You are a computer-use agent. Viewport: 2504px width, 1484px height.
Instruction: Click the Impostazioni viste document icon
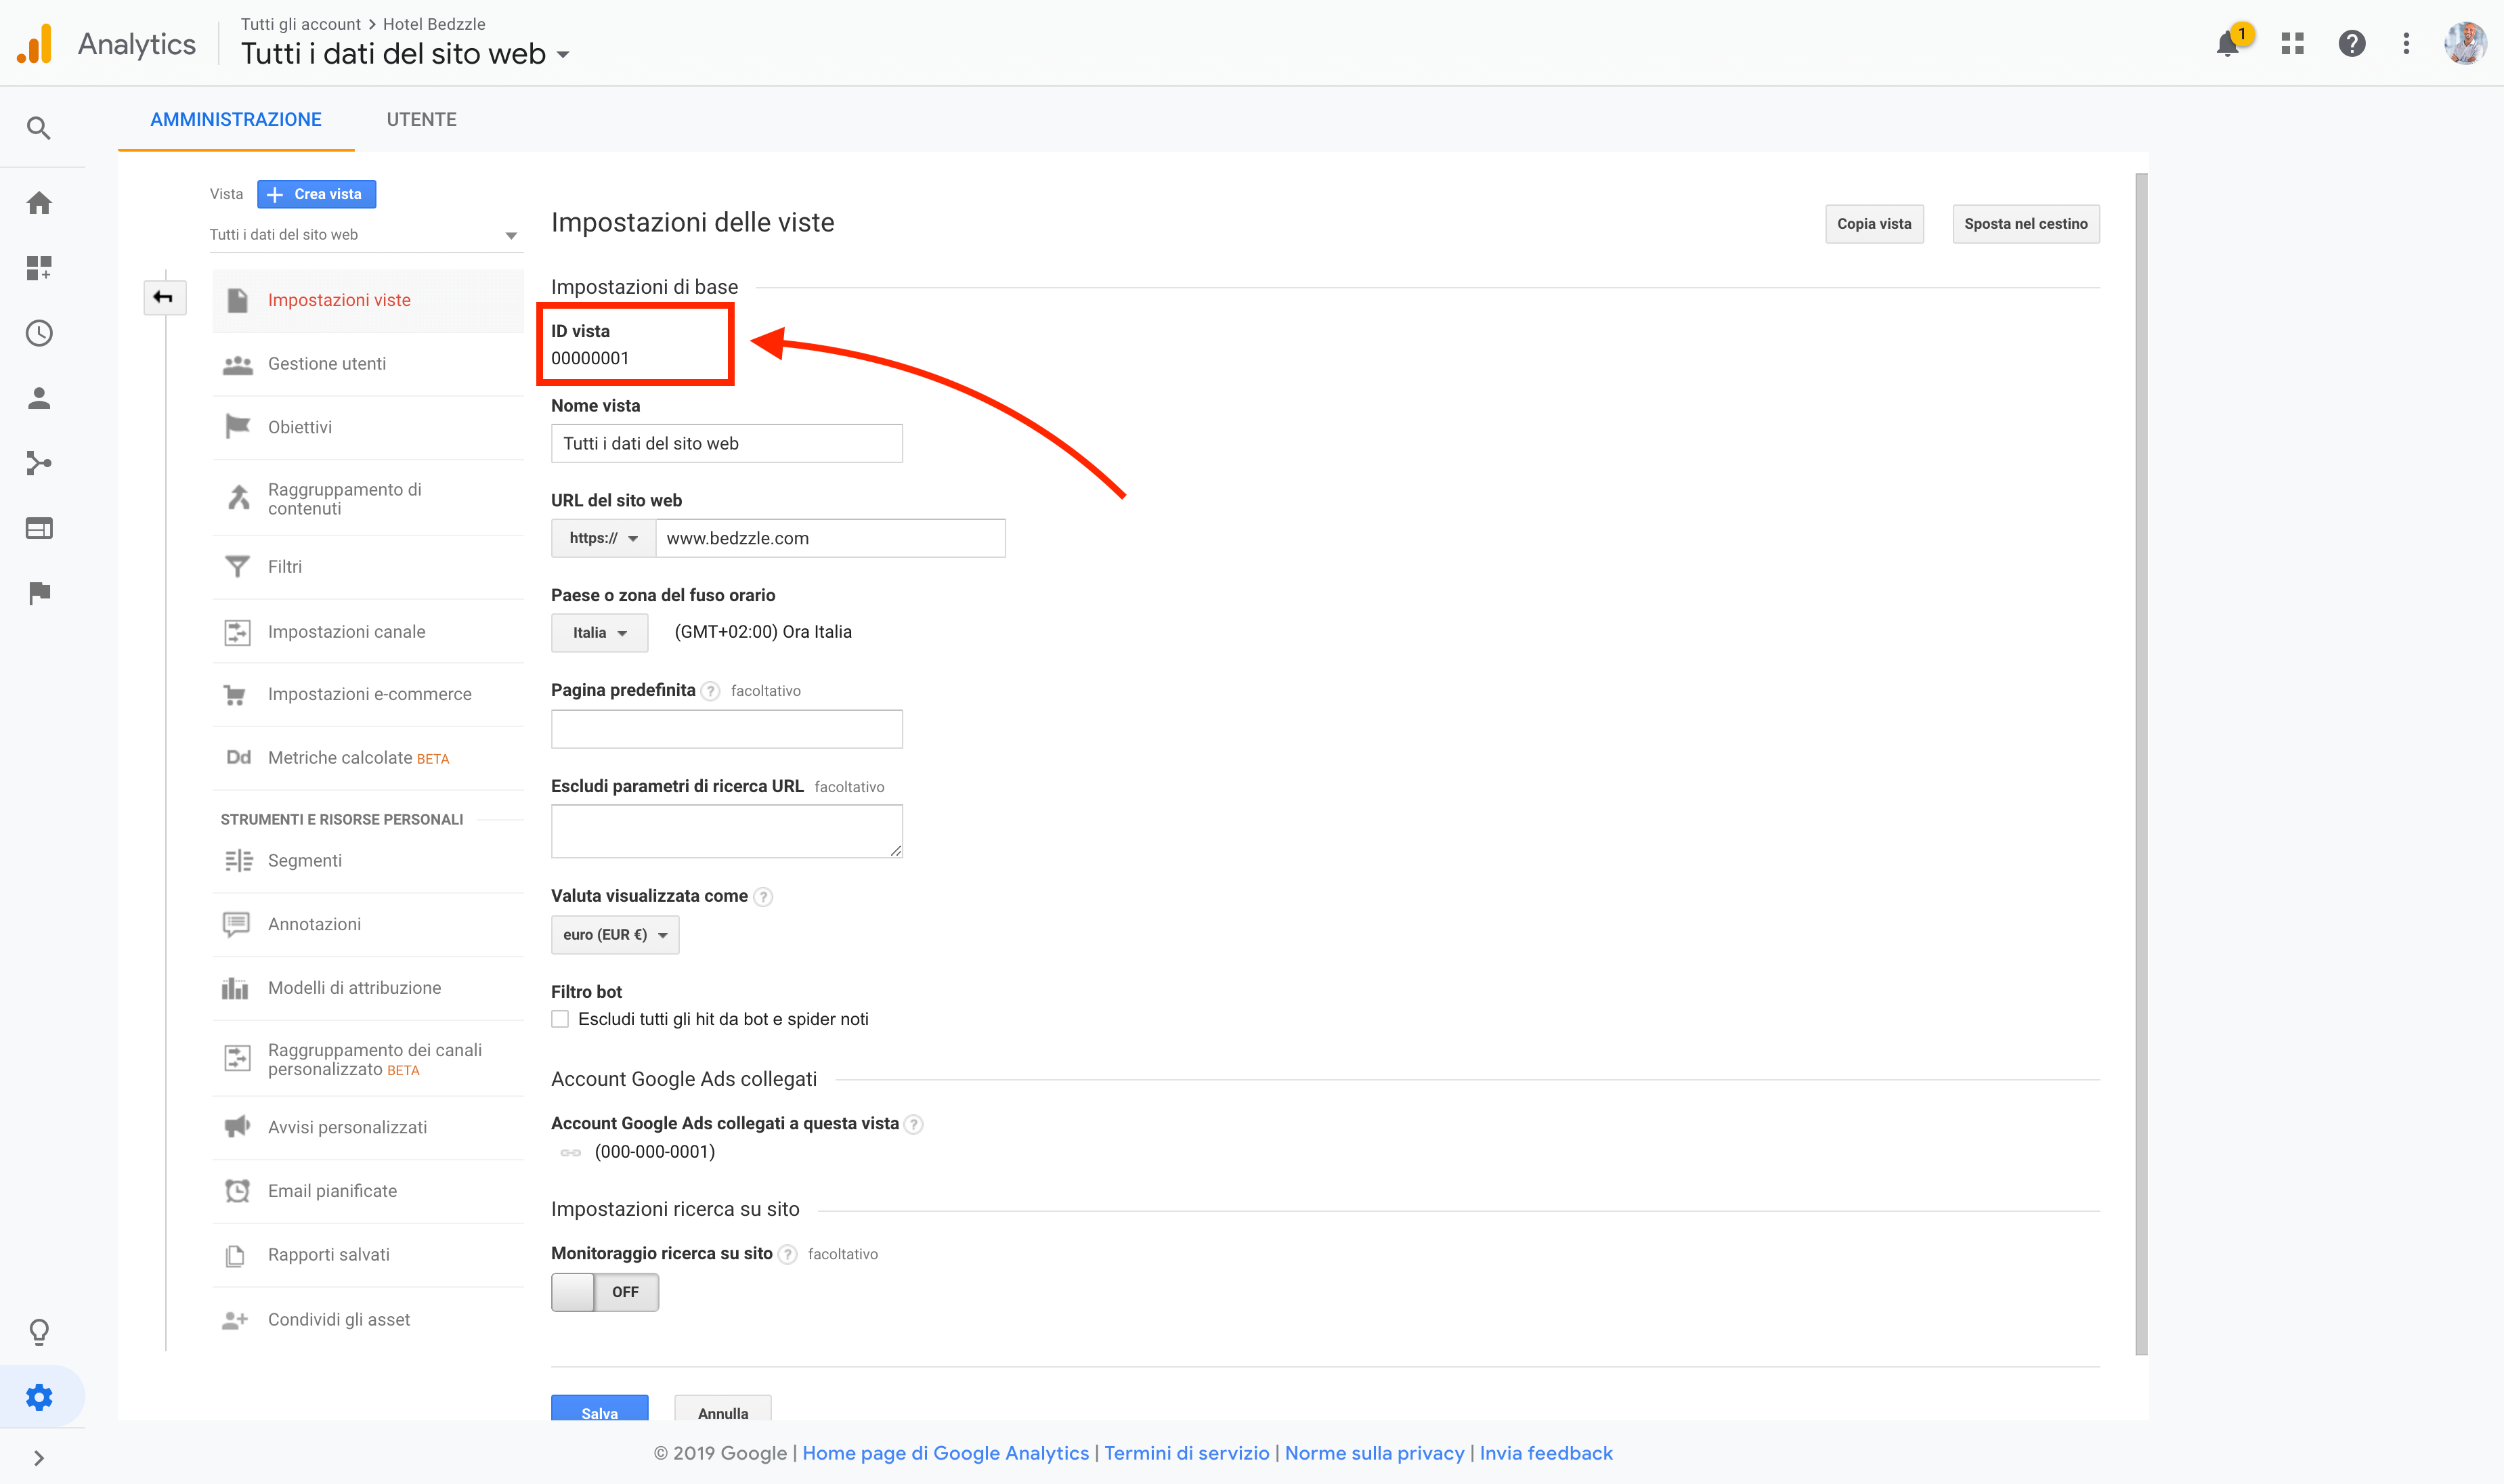pos(237,300)
